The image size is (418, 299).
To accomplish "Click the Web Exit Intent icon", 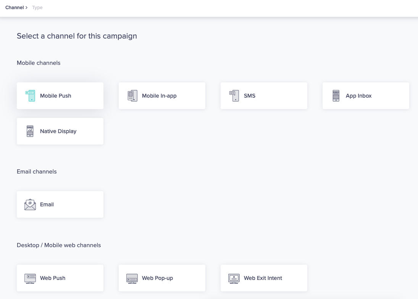I will [234, 278].
